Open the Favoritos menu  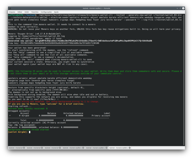(35, 12)
